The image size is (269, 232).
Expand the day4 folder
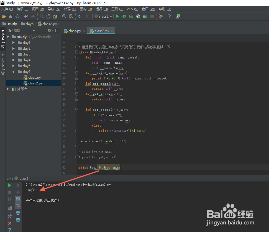tap(13, 60)
